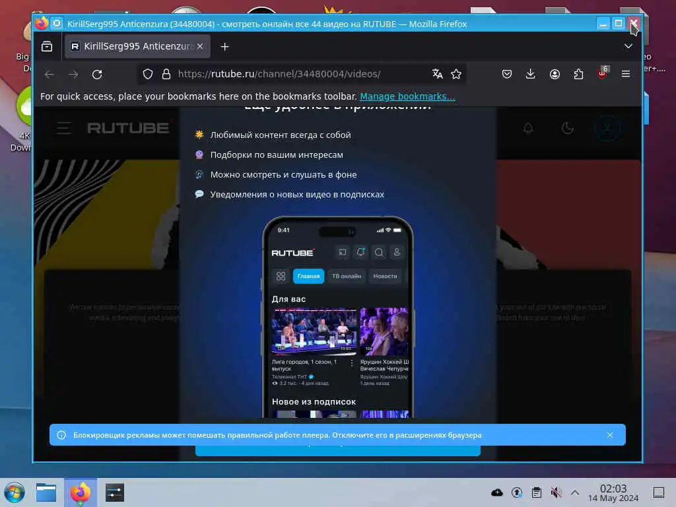
Task: Open Firefox View recent browsing icon
Action: coord(47,46)
